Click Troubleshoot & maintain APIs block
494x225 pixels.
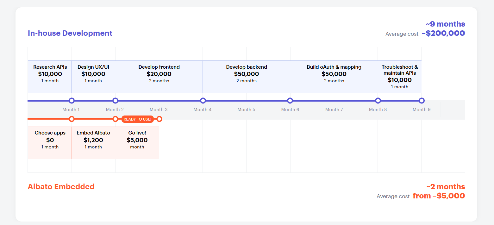tap(400, 77)
